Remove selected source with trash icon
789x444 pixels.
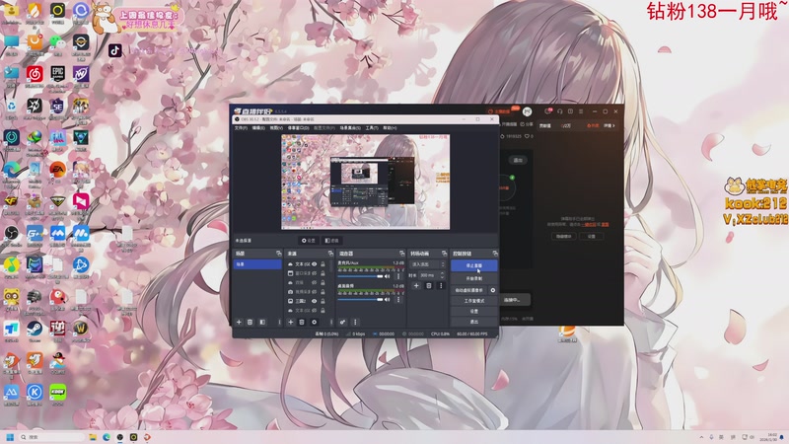pyautogui.click(x=302, y=323)
